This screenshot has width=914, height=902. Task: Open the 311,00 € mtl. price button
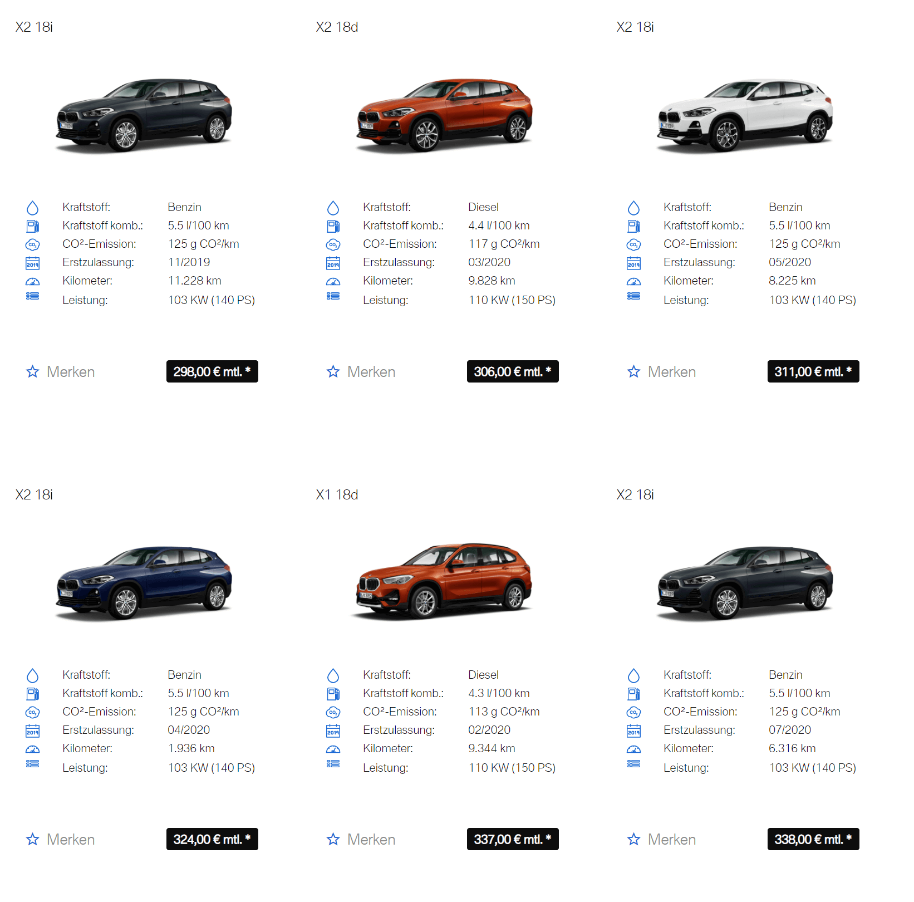click(813, 371)
